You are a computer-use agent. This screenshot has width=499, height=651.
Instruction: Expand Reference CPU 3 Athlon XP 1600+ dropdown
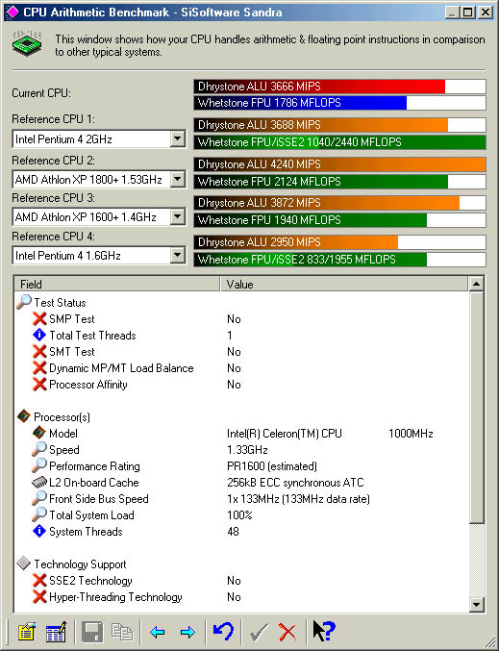pos(178,216)
